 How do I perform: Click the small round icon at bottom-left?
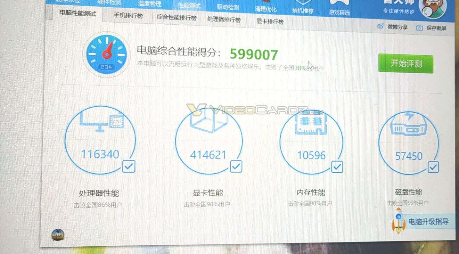(58, 235)
